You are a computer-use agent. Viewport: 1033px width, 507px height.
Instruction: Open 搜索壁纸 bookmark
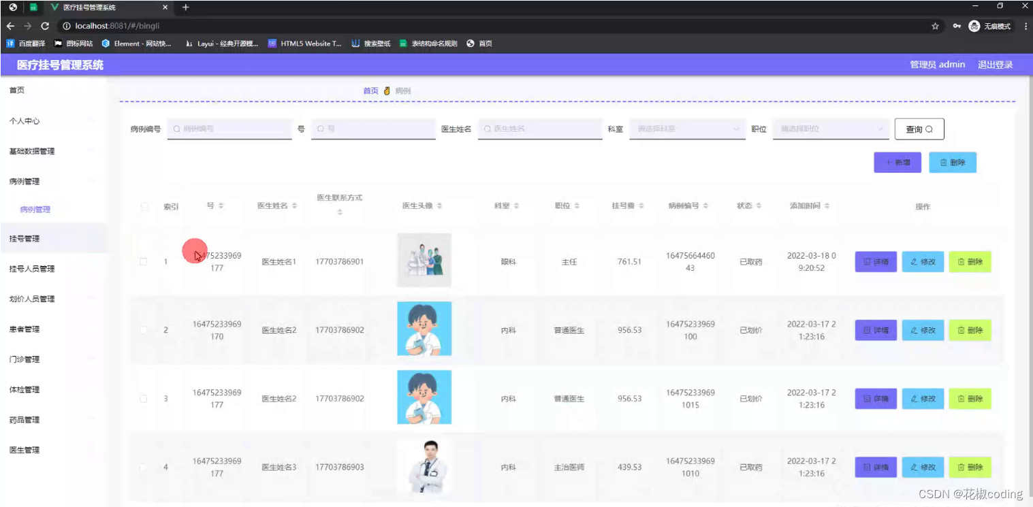[371, 44]
